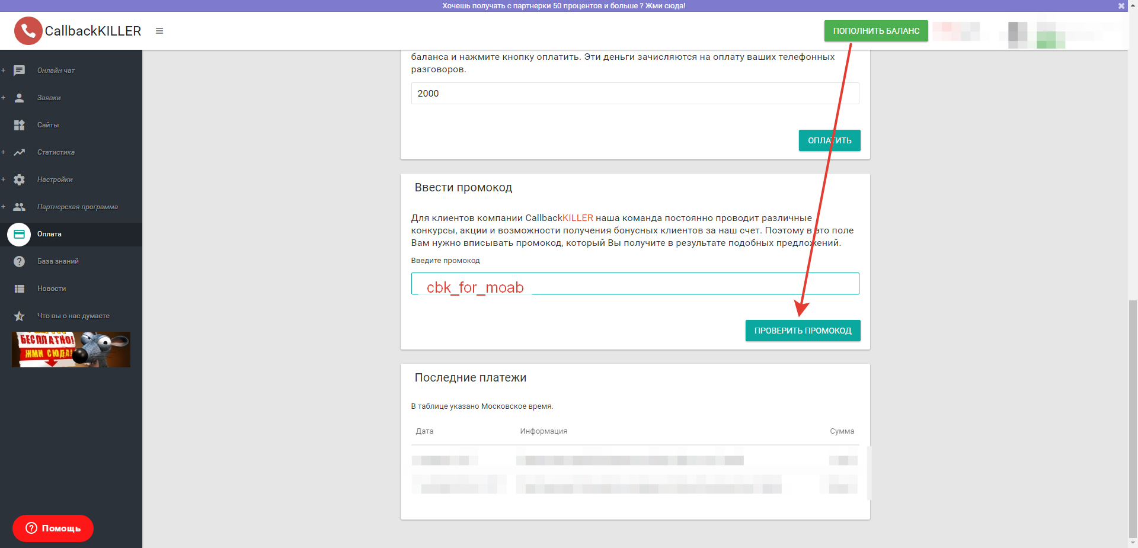Viewport: 1138px width, 548px height.
Task: Toggle the hamburger sidebar menu icon
Action: (x=159, y=31)
